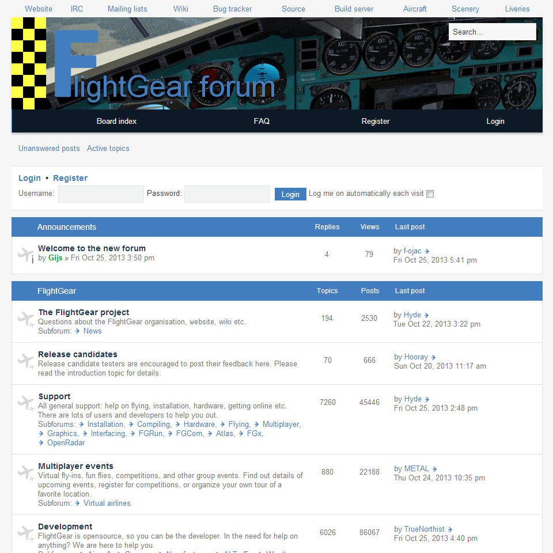Open the Scenery top link
Viewport: 553px width, 553px height.
[465, 9]
